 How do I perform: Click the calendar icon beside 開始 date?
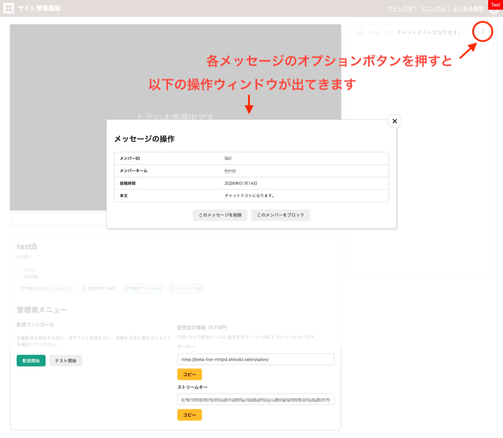point(22,289)
